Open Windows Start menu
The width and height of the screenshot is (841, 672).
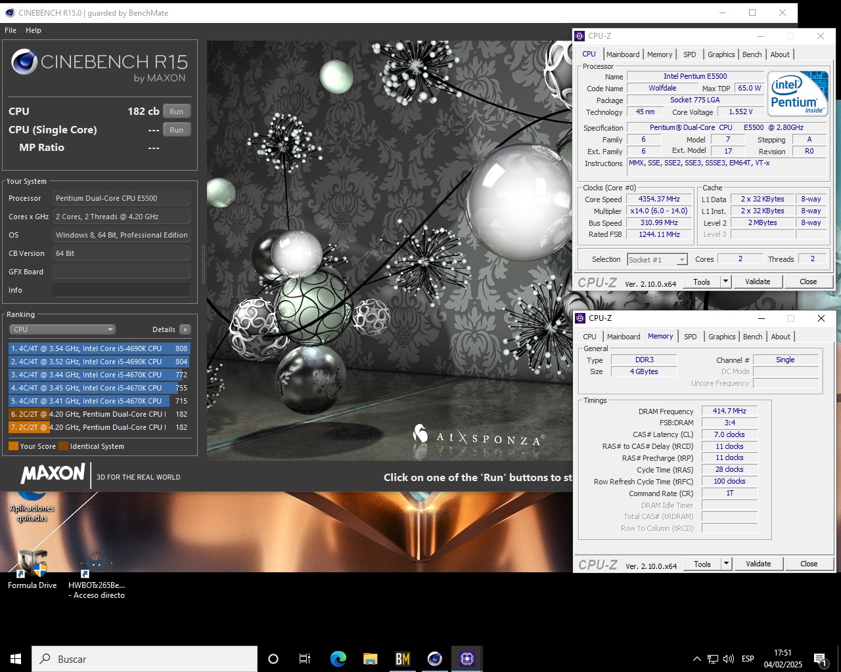coord(16,659)
